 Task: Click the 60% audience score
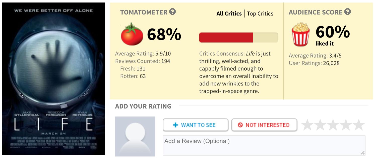tap(333, 32)
